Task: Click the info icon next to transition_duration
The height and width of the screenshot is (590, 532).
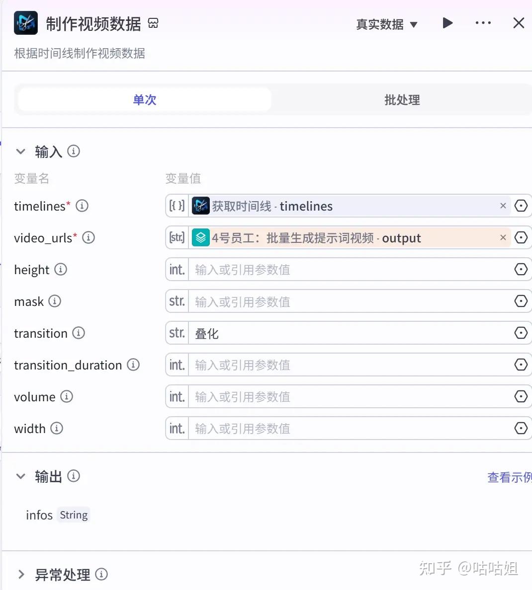Action: coord(133,365)
